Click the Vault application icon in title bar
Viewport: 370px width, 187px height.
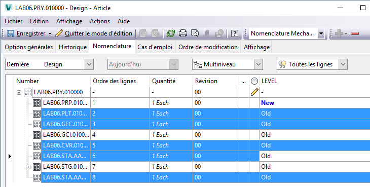[9, 8]
